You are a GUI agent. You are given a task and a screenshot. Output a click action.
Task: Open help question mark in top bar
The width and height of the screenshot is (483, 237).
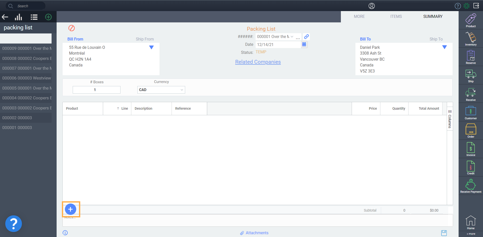pos(458,6)
